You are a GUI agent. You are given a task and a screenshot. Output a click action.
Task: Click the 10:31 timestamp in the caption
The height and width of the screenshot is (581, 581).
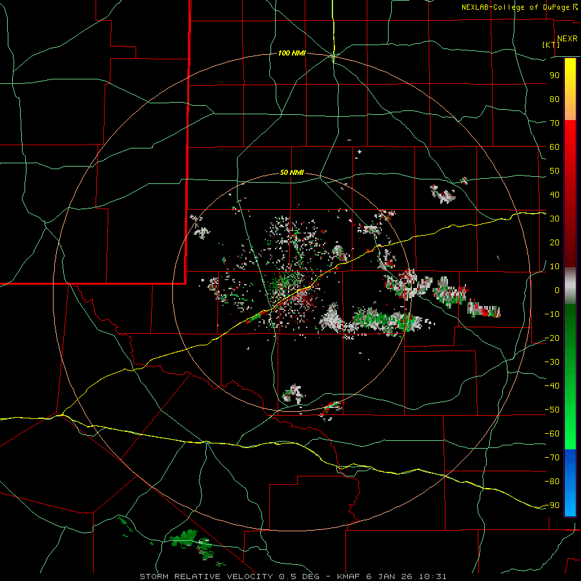click(x=433, y=576)
